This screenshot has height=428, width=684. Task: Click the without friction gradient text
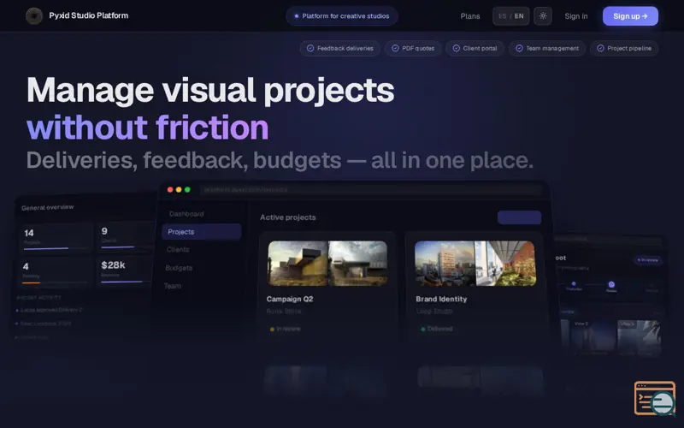[x=147, y=127]
